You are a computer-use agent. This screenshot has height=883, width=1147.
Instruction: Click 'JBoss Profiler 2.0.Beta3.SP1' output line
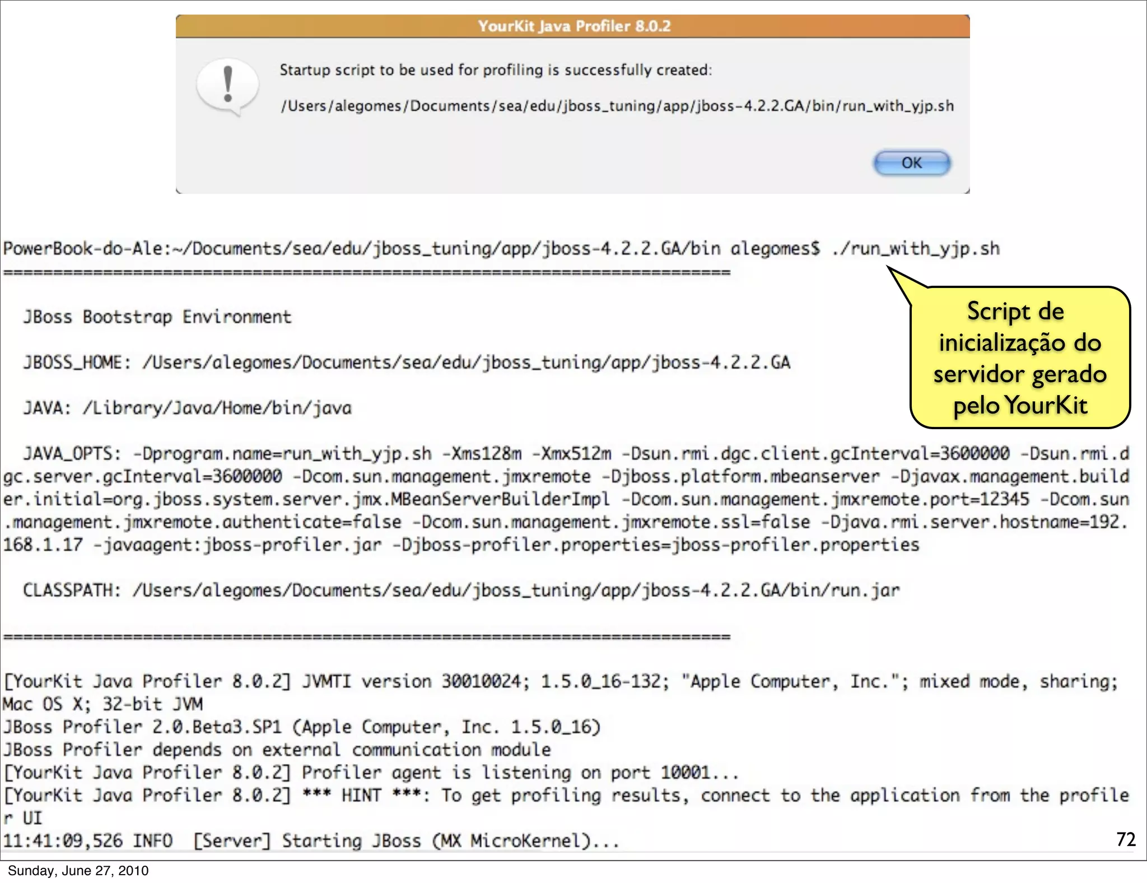[301, 727]
